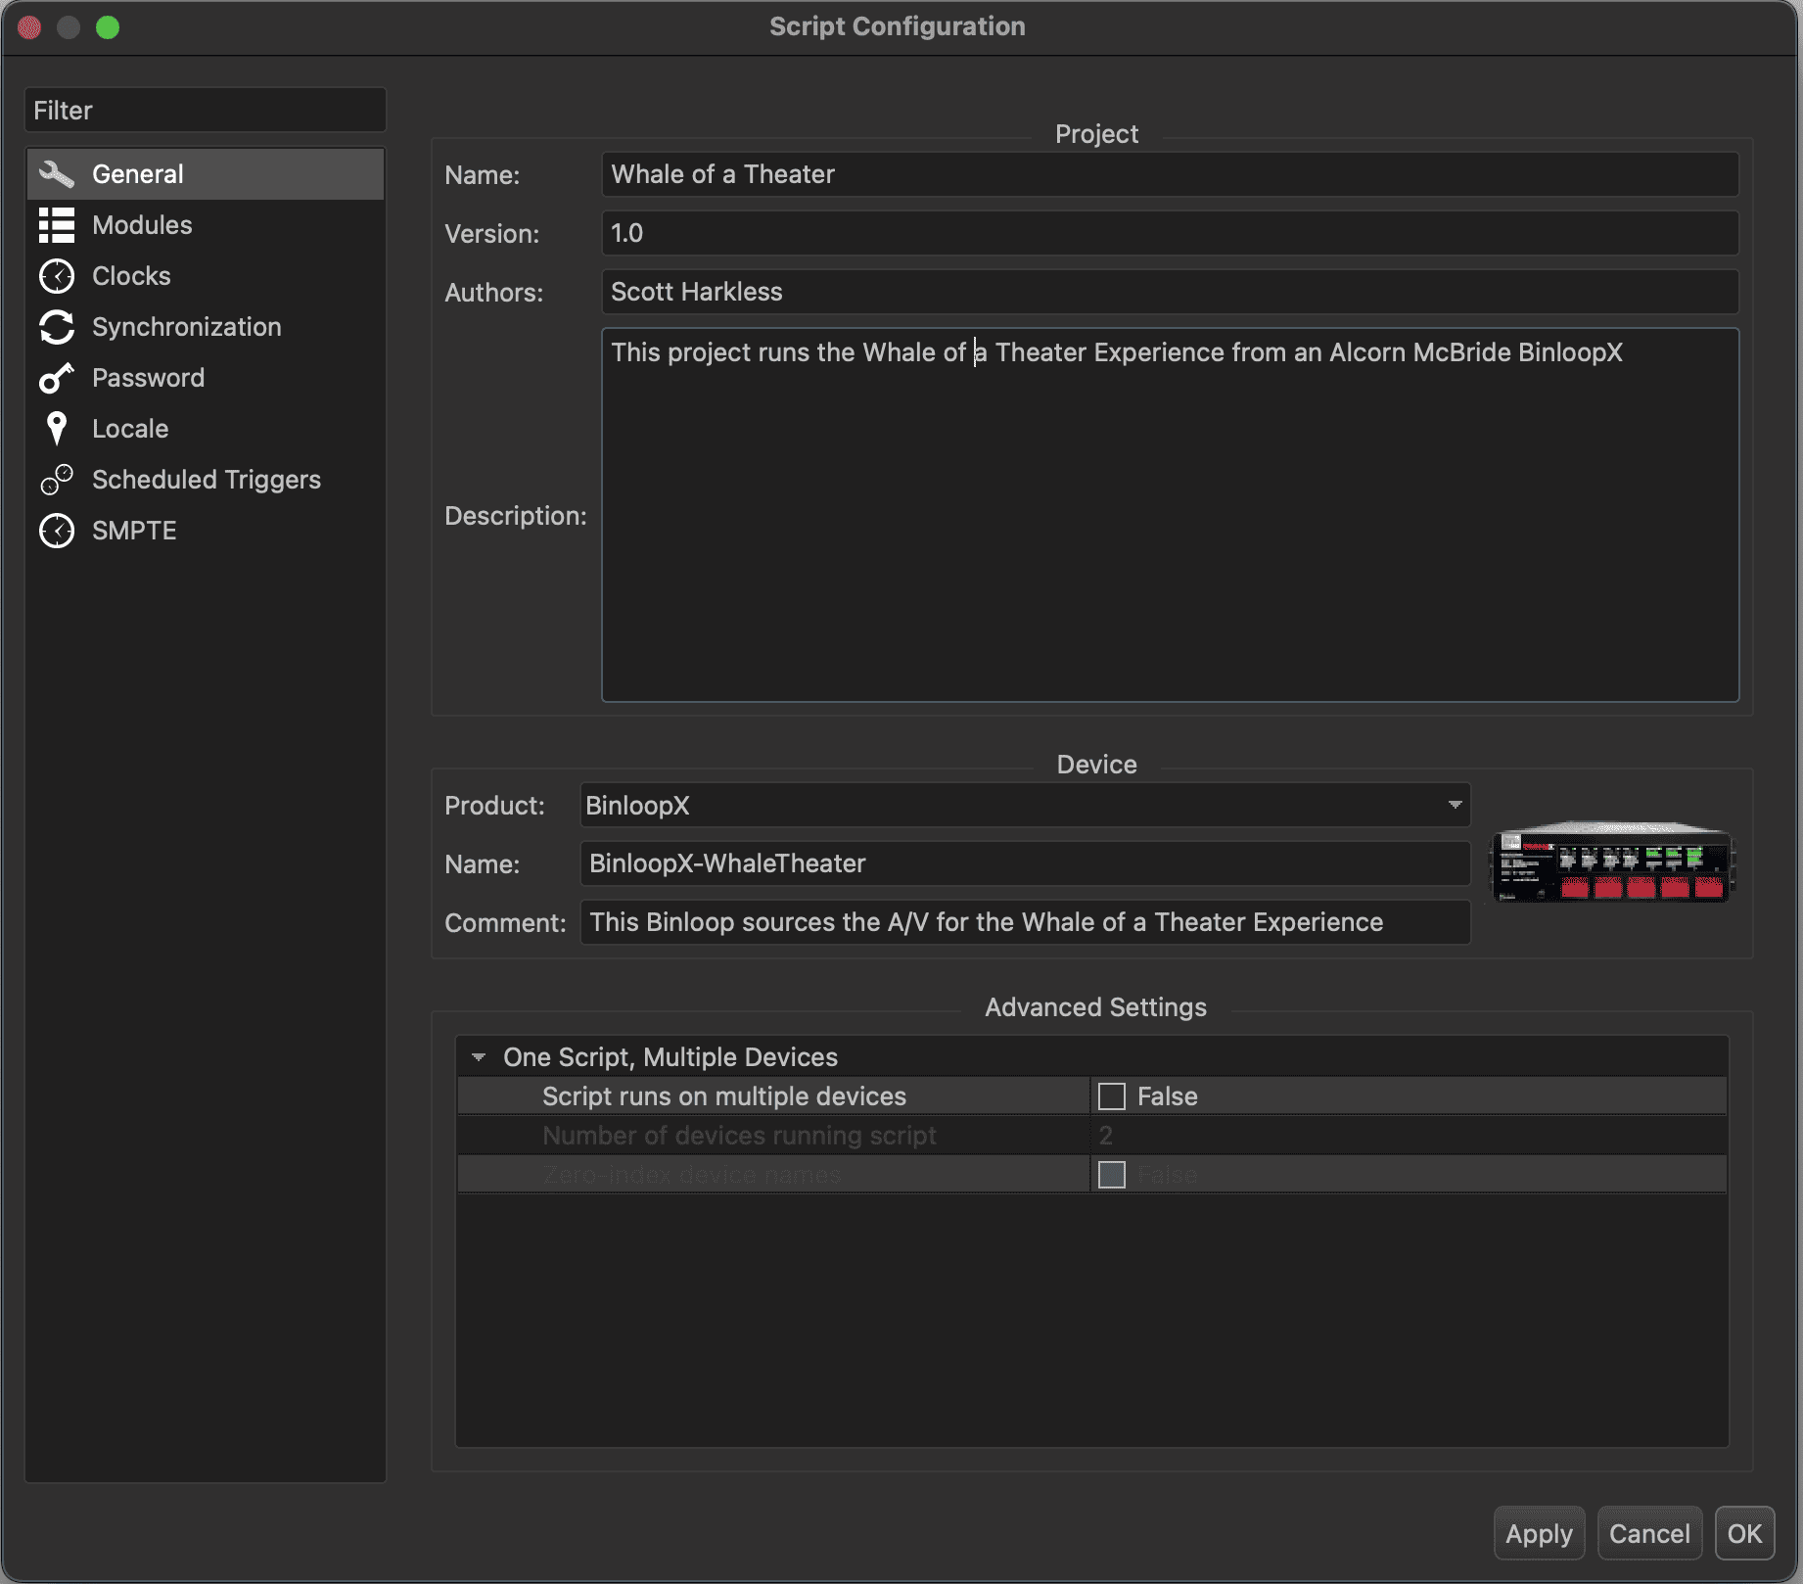Click the device Comment text field
1803x1584 pixels.
point(1024,922)
